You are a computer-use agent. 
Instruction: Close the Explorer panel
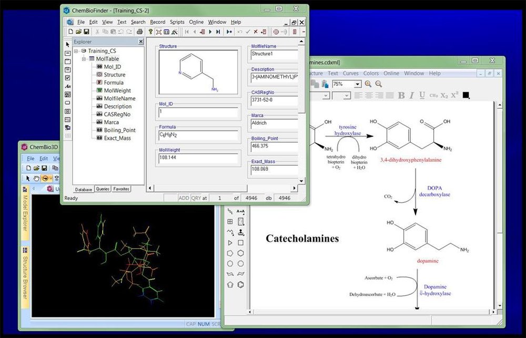141,42
